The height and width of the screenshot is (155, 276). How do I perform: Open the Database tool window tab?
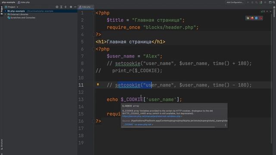[x=274, y=12]
